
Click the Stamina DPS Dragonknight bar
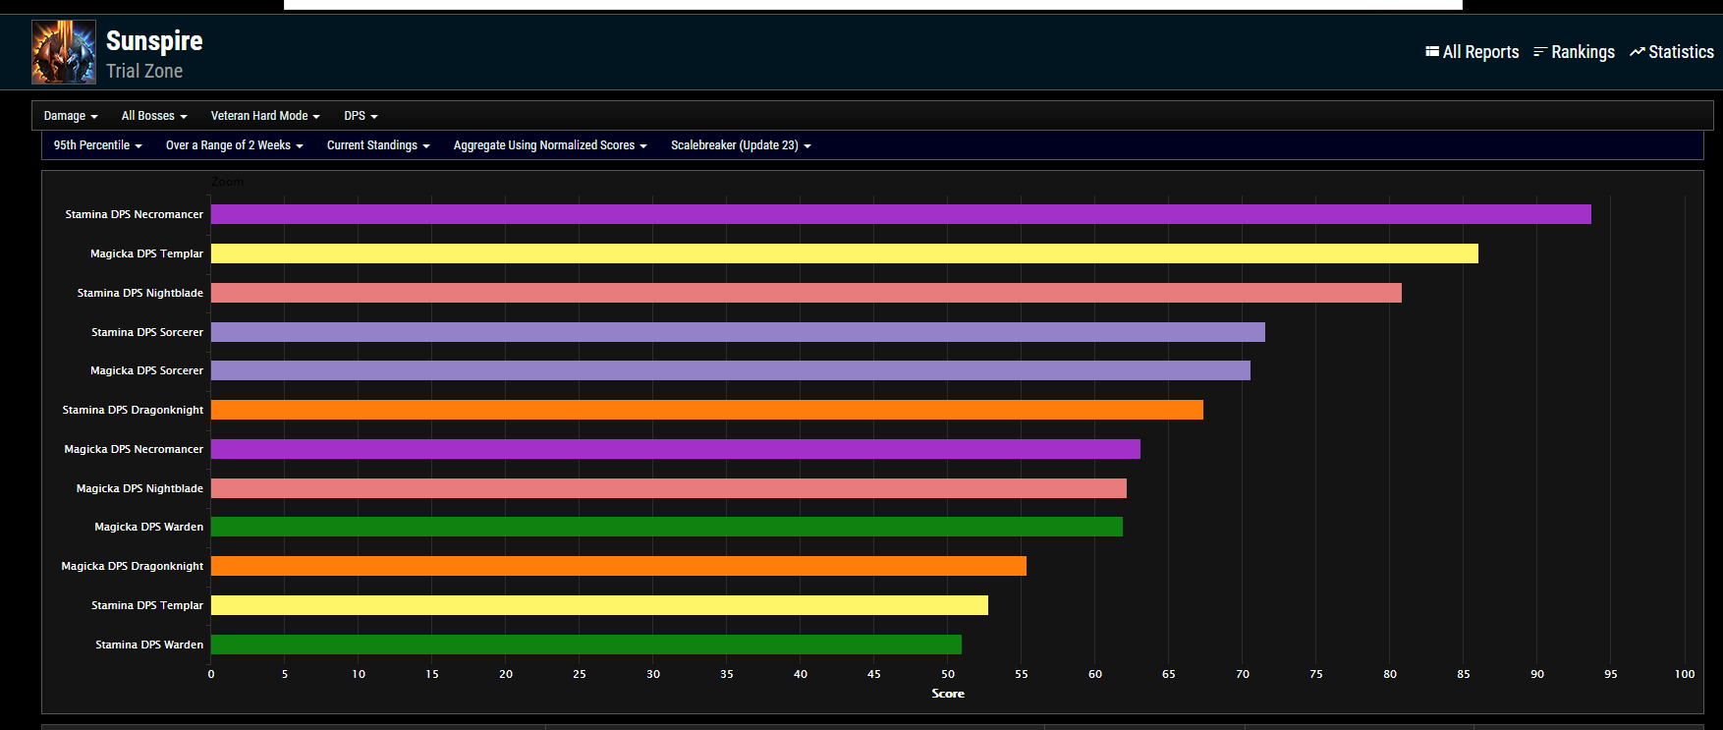707,410
